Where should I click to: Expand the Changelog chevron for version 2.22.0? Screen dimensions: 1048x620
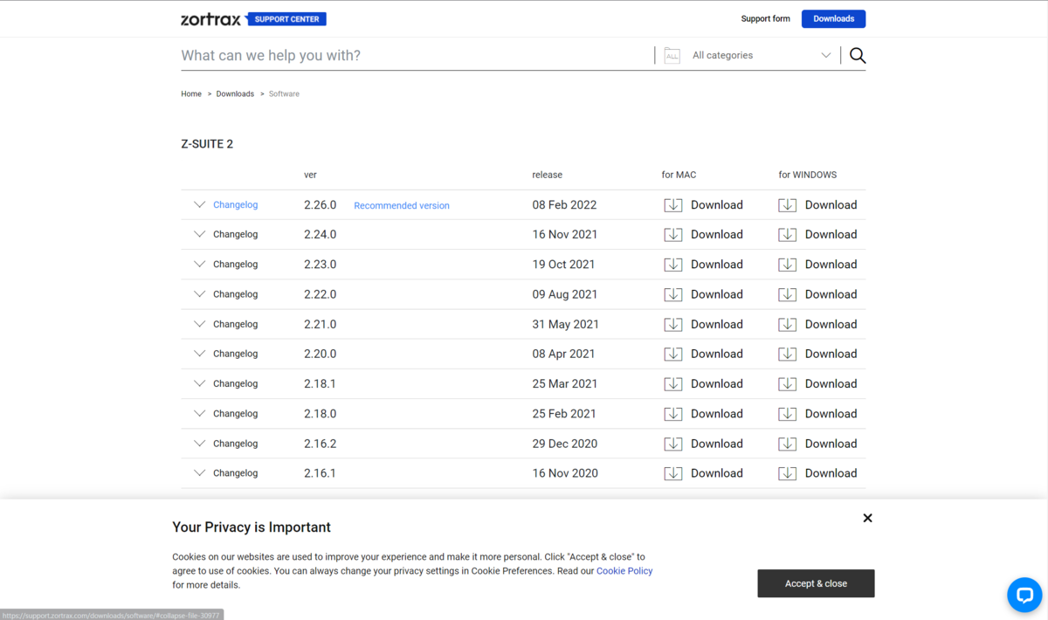coord(199,294)
